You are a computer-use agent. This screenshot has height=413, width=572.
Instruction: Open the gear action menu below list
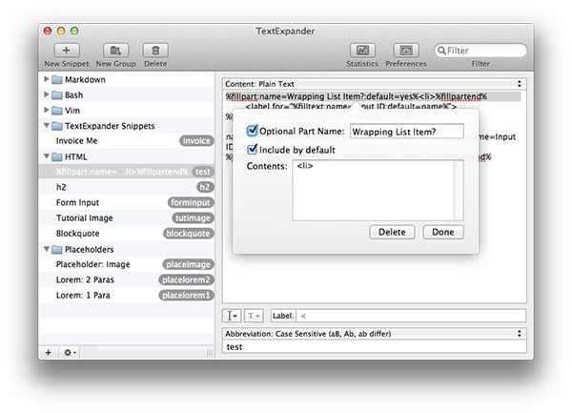point(71,352)
